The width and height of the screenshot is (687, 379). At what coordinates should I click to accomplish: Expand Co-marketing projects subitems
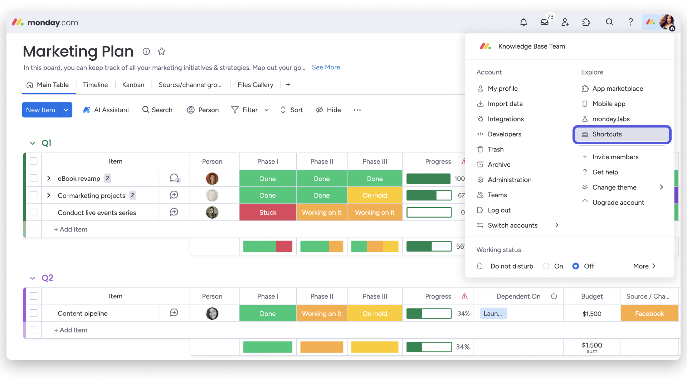49,195
